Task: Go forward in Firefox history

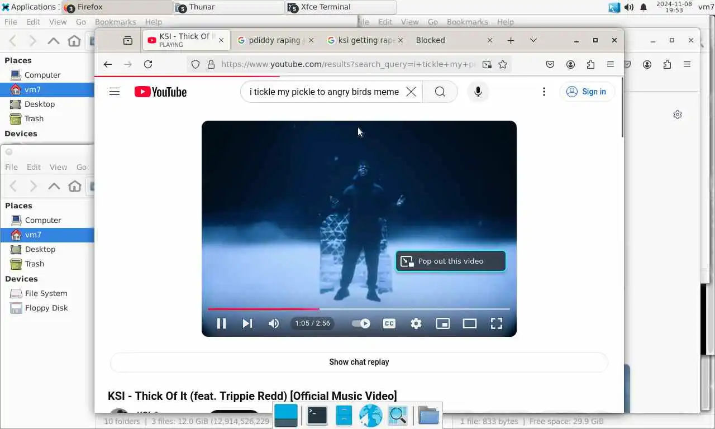Action: click(128, 64)
